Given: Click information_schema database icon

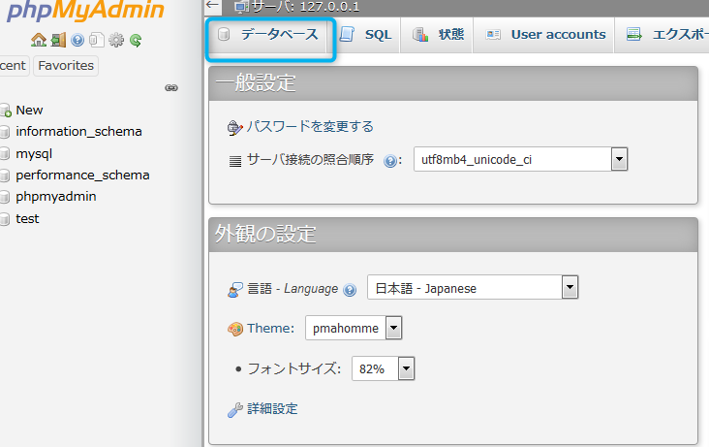Looking at the screenshot, I should 5,132.
